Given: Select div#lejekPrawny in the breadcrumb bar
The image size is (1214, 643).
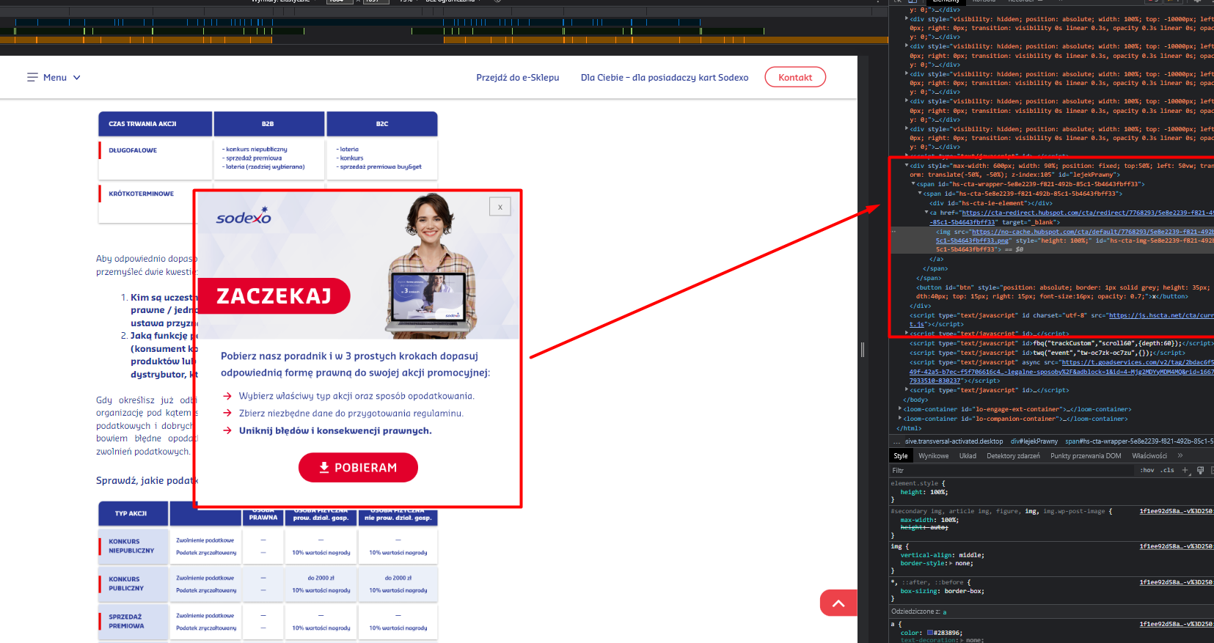Looking at the screenshot, I should pyautogui.click(x=1034, y=441).
